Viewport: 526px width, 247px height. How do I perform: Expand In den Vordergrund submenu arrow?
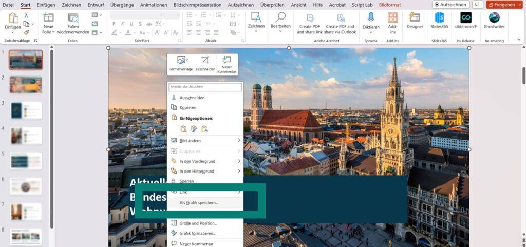[239, 161]
